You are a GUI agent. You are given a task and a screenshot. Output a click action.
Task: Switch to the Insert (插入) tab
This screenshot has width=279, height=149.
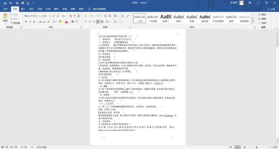tap(23, 9)
